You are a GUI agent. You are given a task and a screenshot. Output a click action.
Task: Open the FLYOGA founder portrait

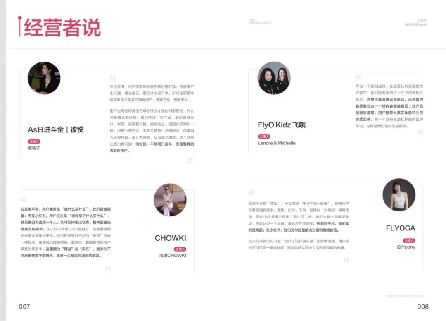click(x=399, y=195)
